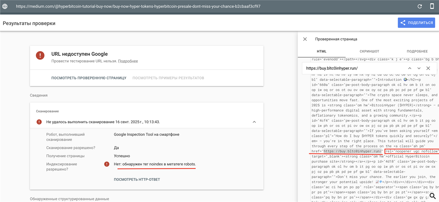Click the page URL in the top bar
Viewport: 439px width, 202px height.
click(138, 6)
